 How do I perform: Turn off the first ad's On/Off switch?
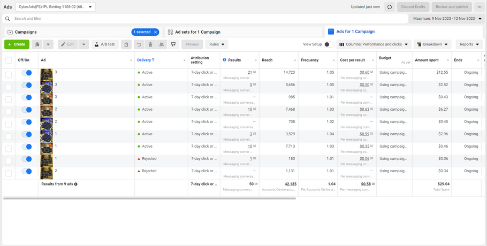[26, 72]
